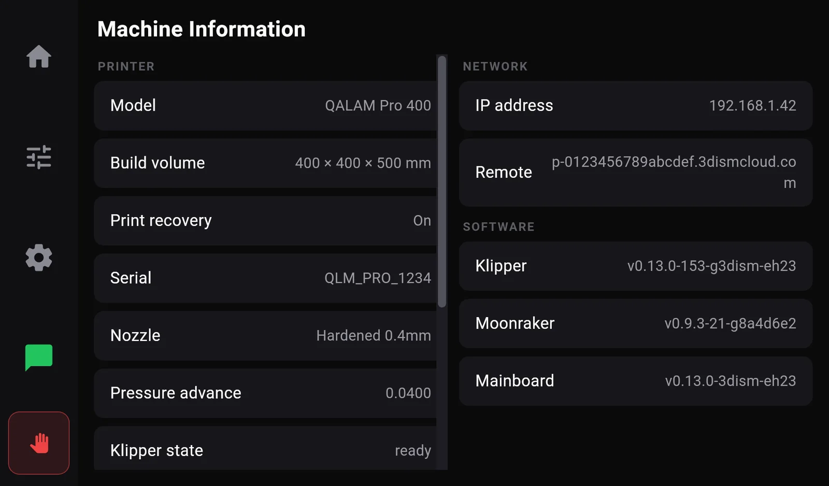The width and height of the screenshot is (829, 486).
Task: Select the Moonraker version row
Action: click(636, 323)
